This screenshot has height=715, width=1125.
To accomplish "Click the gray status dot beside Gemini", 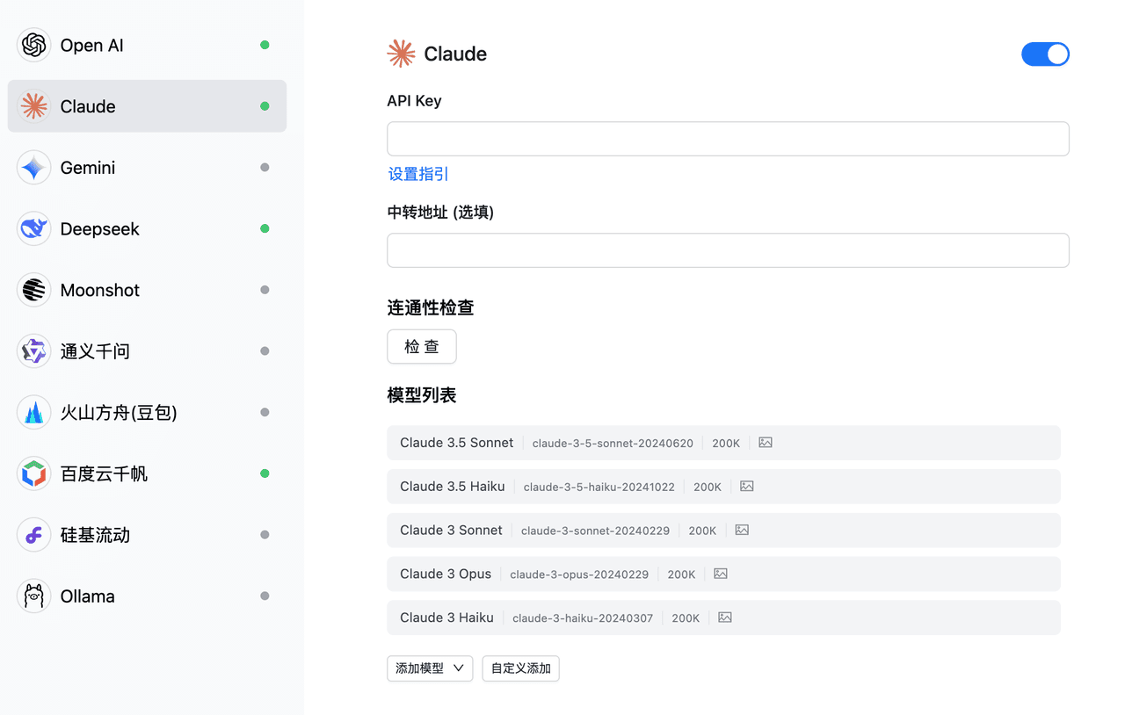I will tap(265, 168).
